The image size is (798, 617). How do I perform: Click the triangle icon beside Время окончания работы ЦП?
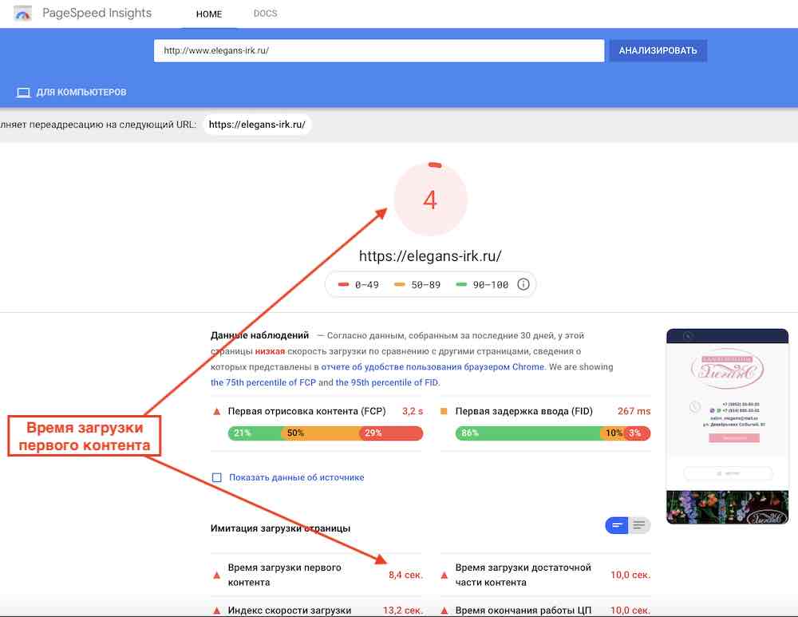tap(444, 610)
